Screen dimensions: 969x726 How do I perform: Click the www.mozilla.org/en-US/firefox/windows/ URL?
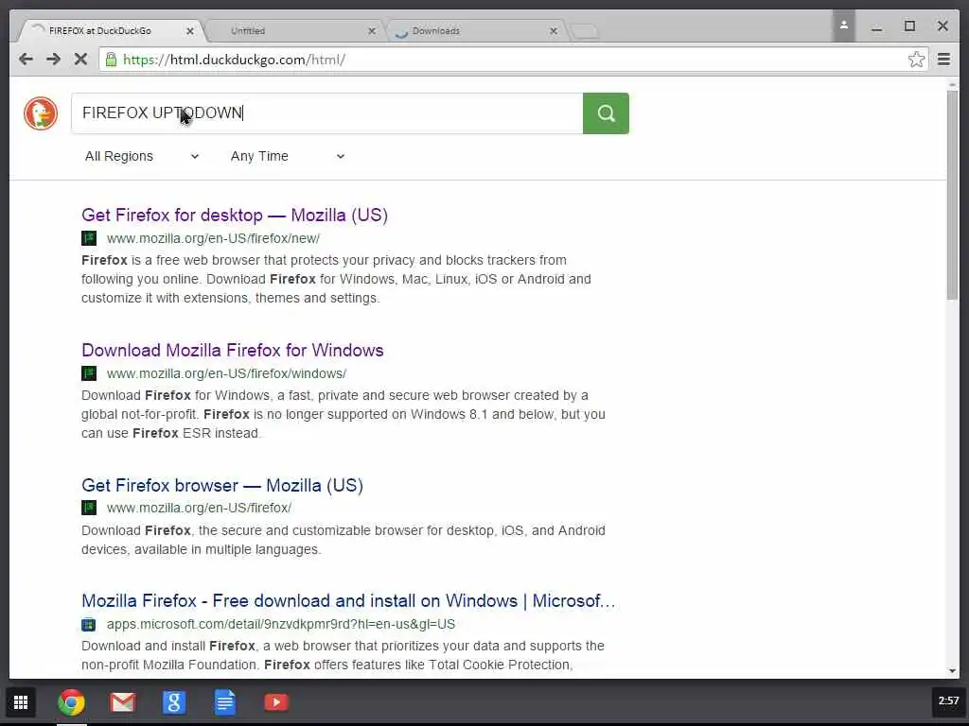coord(227,373)
